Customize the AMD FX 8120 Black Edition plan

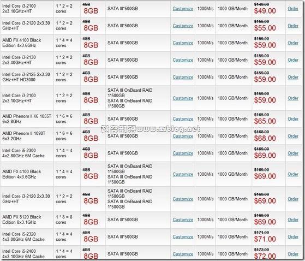pyautogui.click(x=183, y=220)
